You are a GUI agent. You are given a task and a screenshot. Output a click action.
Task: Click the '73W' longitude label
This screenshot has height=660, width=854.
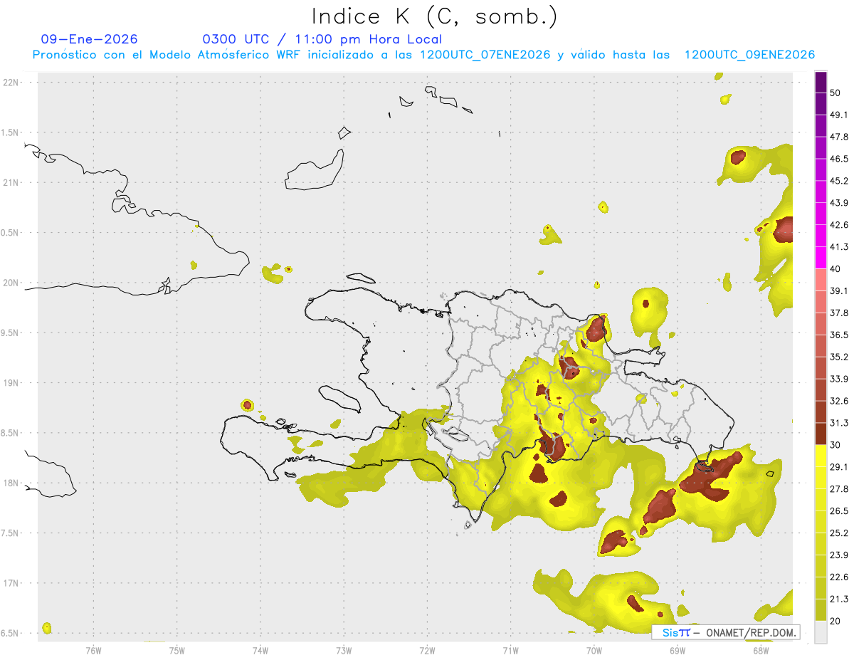pos(344,650)
